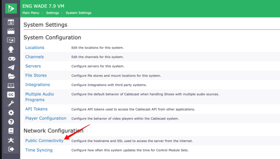Image resolution: width=280 pixels, height=159 pixels.
Task: Click the Cablecast logo at top left
Action: click(x=11, y=8)
